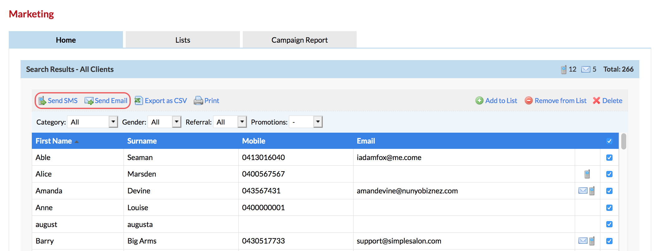Click the client table vertical scrollbar handle
Screen dimensions: 659x251
coord(623,141)
